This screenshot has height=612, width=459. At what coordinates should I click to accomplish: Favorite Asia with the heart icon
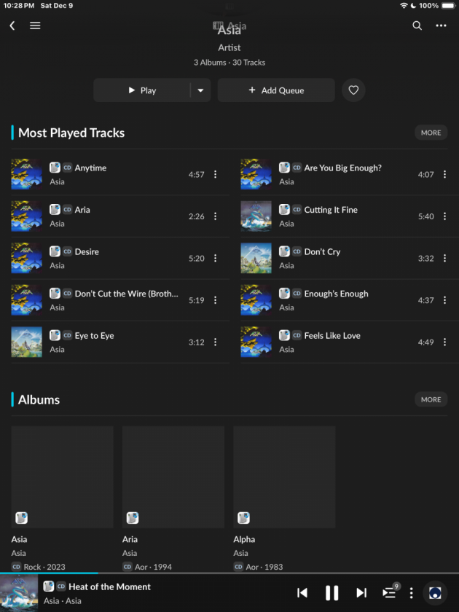353,90
